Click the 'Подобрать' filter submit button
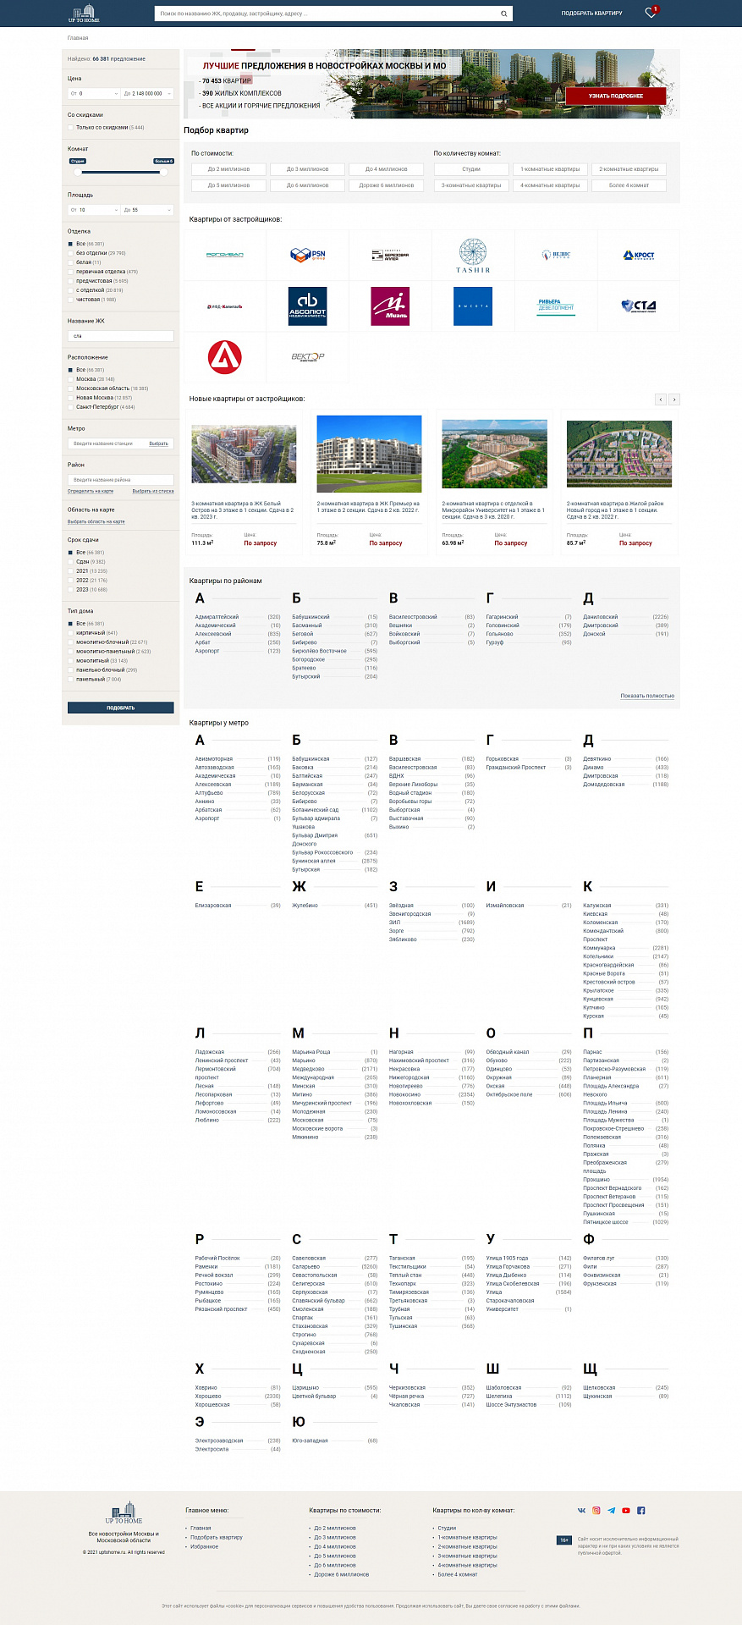 click(x=121, y=708)
